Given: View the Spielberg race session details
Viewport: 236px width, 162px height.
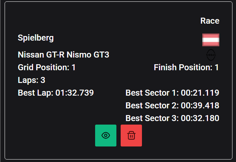Looking at the screenshot, I should [x=106, y=136].
